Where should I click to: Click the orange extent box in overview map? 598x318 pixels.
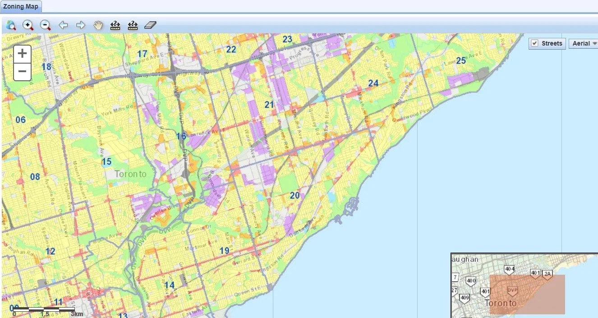(527, 295)
